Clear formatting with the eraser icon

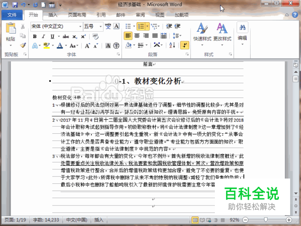[x=95, y=36]
